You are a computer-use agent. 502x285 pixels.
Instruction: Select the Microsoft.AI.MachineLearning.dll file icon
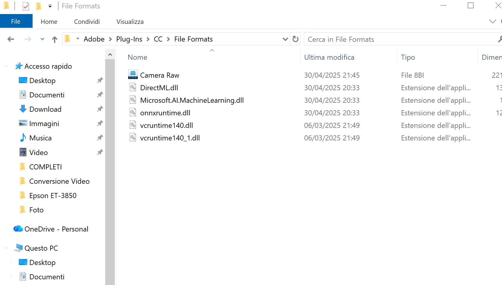133,100
